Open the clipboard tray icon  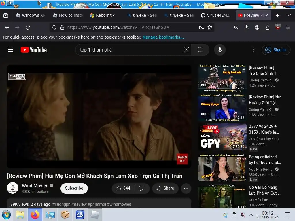tap(234, 215)
